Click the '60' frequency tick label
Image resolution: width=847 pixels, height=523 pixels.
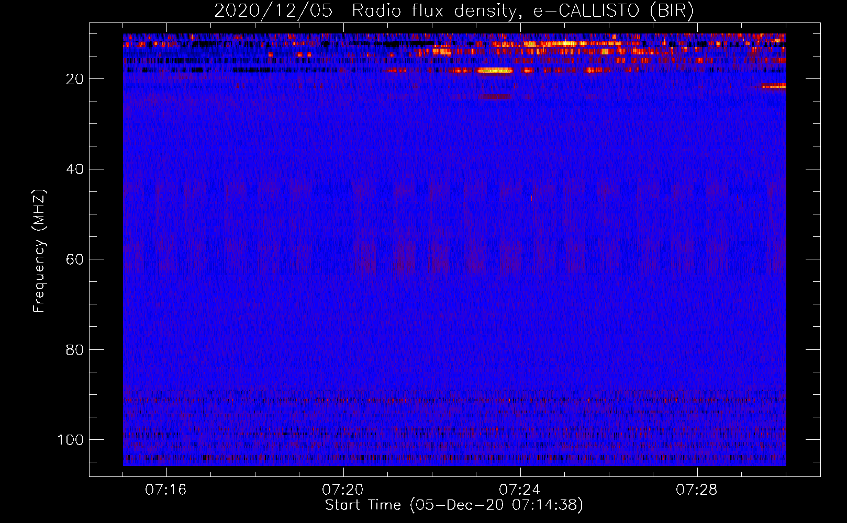(75, 259)
